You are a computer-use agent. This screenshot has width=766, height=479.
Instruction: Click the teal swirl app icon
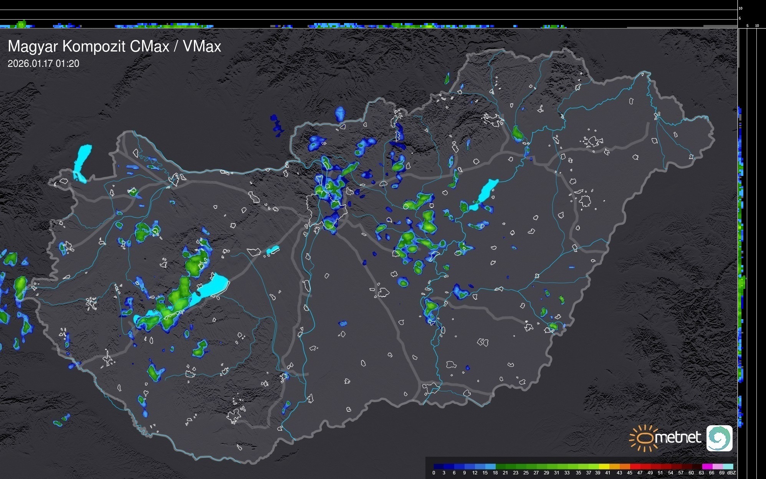(719, 438)
